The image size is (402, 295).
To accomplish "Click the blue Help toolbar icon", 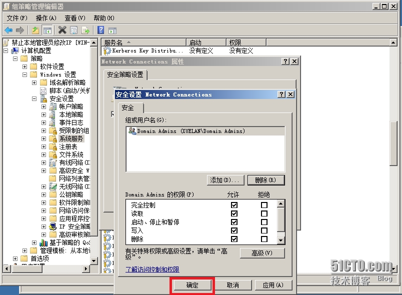I will point(101,30).
